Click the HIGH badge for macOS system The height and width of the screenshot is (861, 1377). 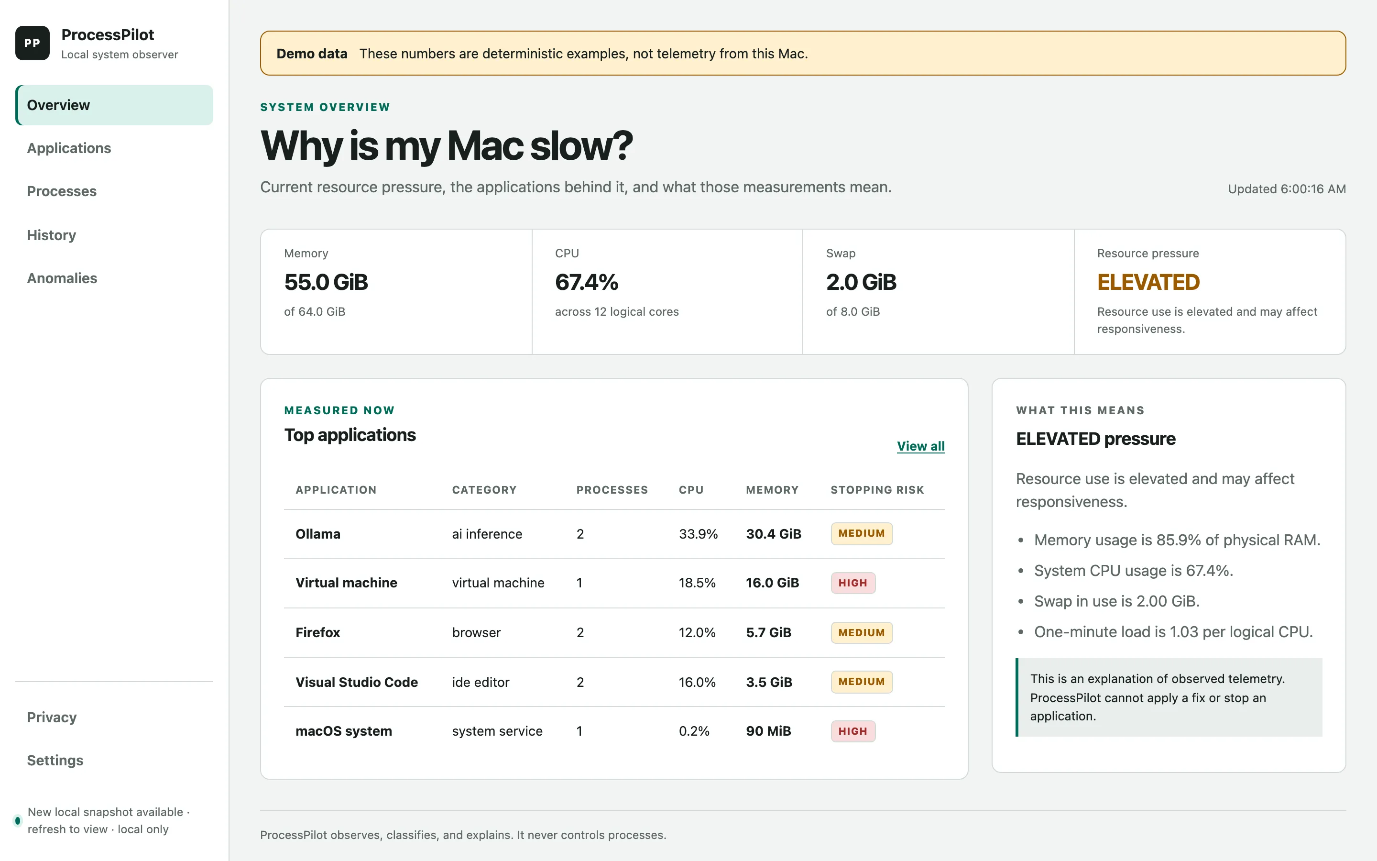[x=853, y=731]
